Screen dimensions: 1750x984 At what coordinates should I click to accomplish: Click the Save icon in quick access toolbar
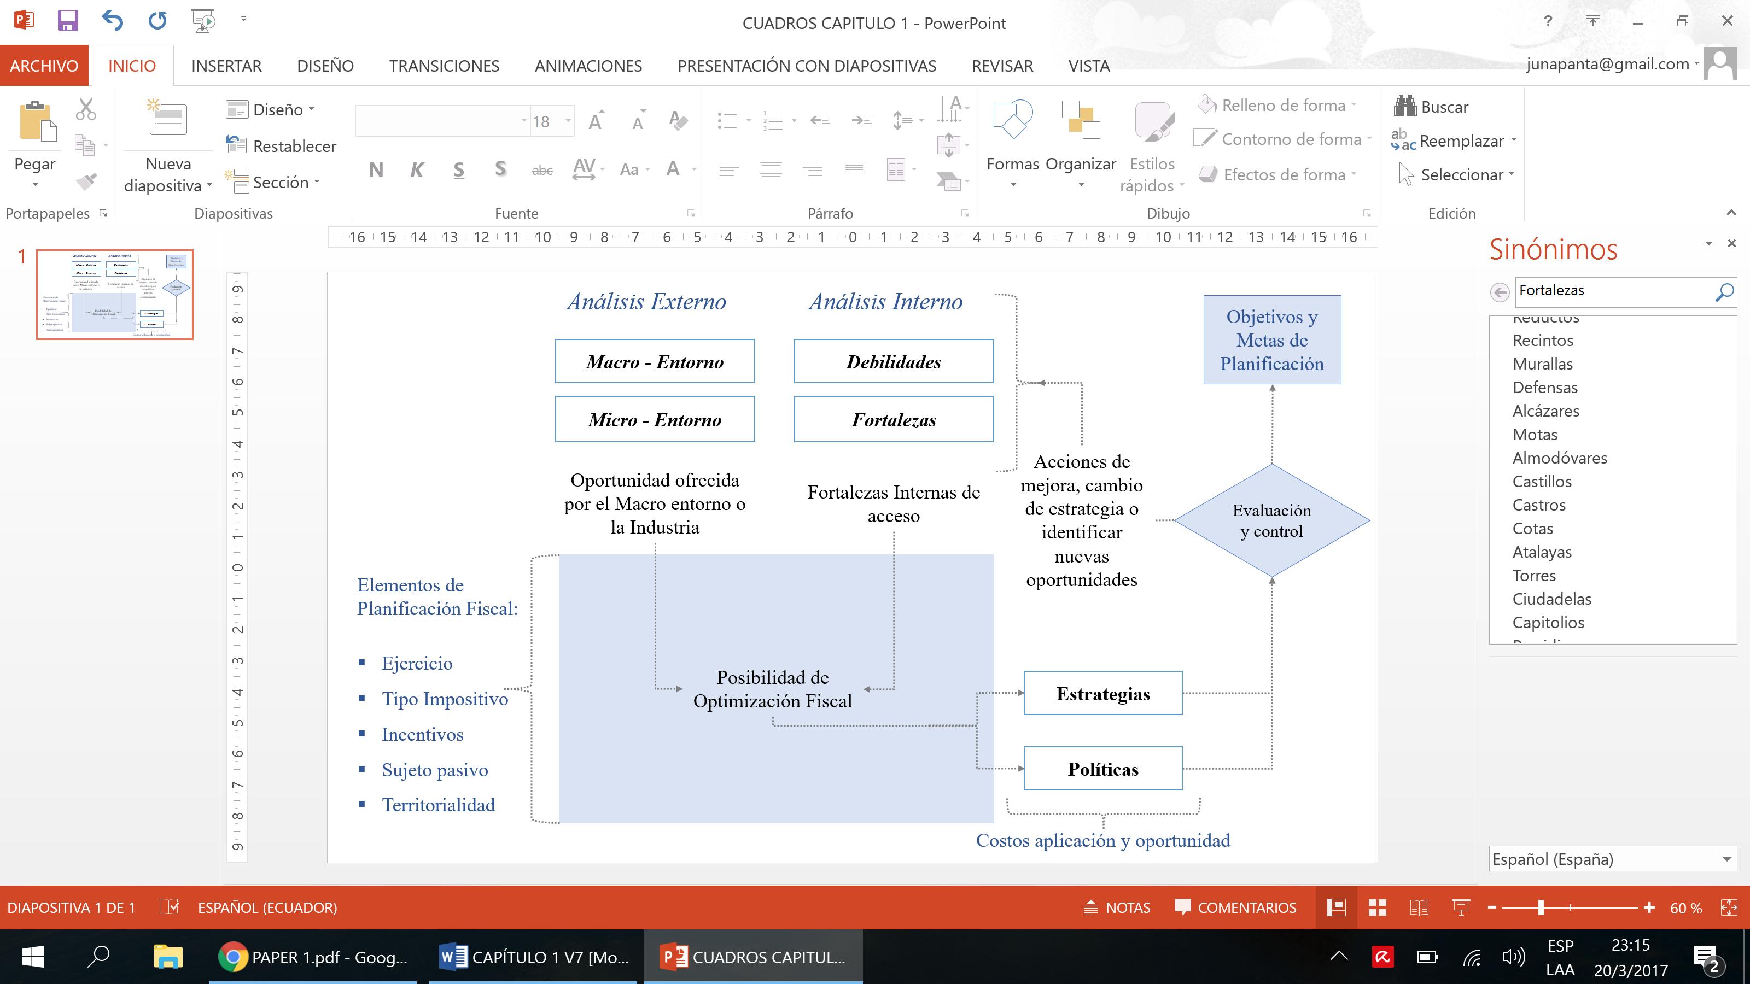(x=67, y=21)
